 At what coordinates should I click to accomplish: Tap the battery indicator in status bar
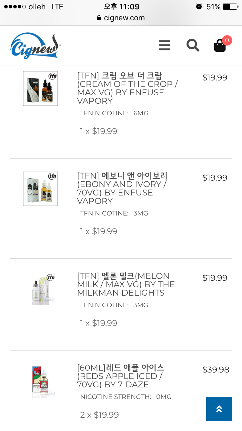(230, 6)
